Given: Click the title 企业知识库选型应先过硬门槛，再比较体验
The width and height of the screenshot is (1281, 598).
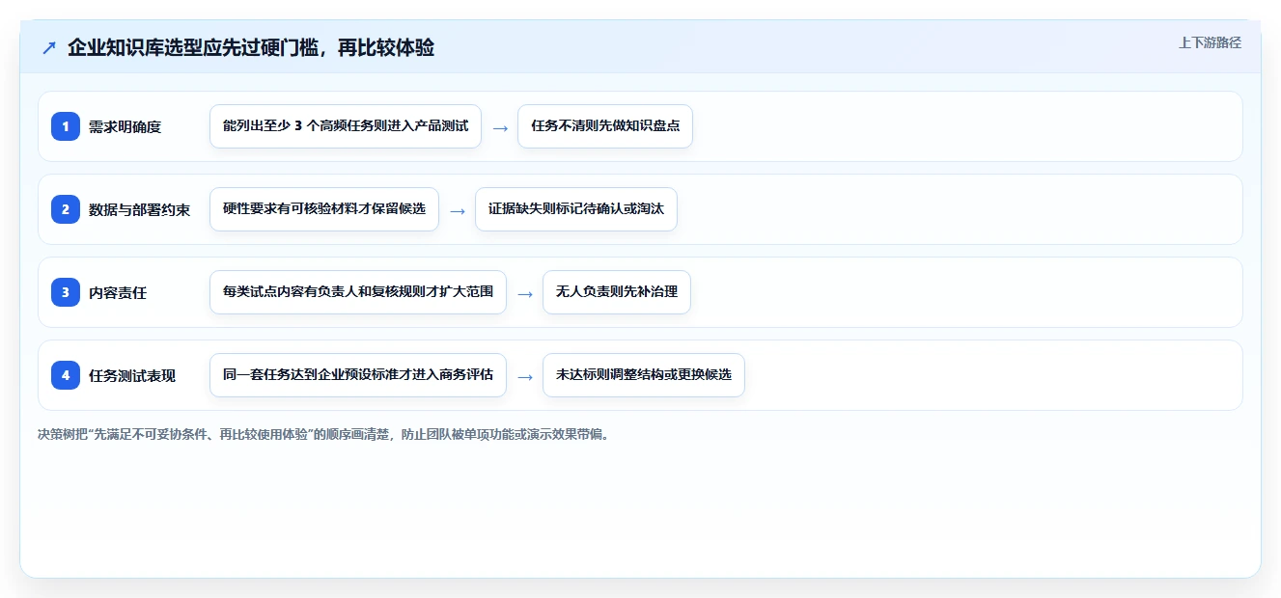Looking at the screenshot, I should click(x=251, y=47).
